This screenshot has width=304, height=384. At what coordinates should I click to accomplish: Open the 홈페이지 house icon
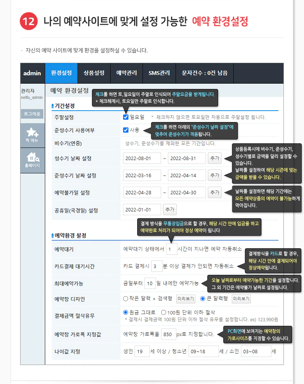(32, 160)
